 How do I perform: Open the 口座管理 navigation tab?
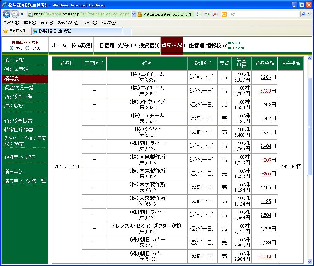click(x=194, y=45)
